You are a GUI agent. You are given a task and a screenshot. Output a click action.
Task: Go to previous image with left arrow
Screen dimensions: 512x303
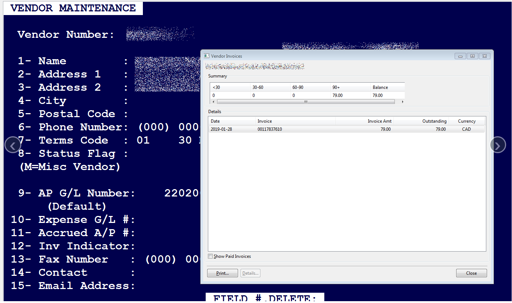click(x=12, y=146)
